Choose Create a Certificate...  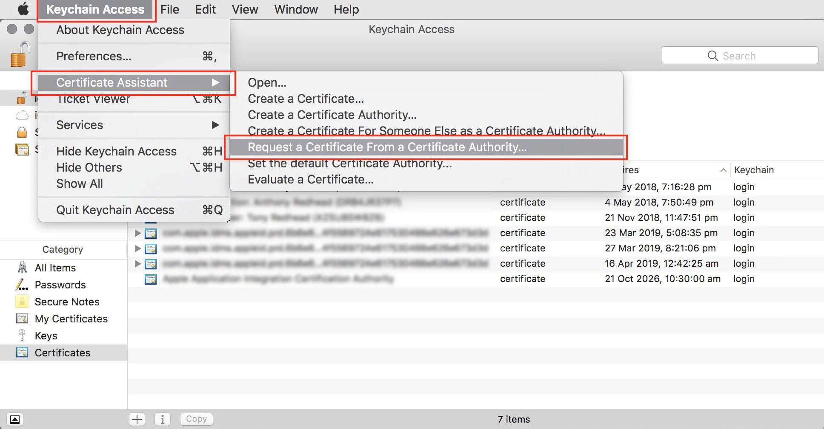pyautogui.click(x=426, y=99)
